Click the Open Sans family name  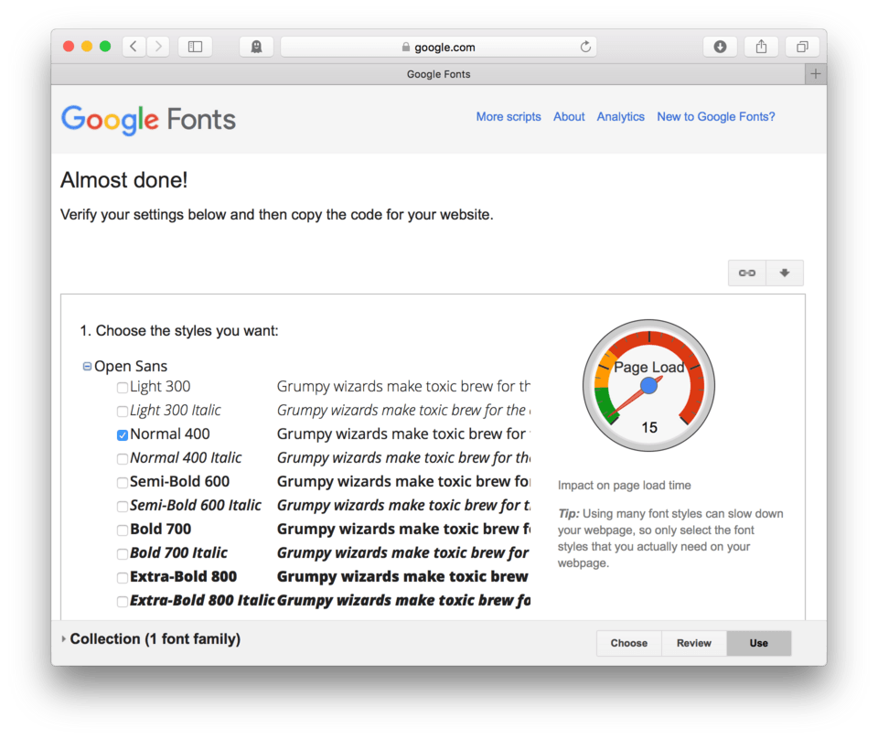click(x=131, y=366)
